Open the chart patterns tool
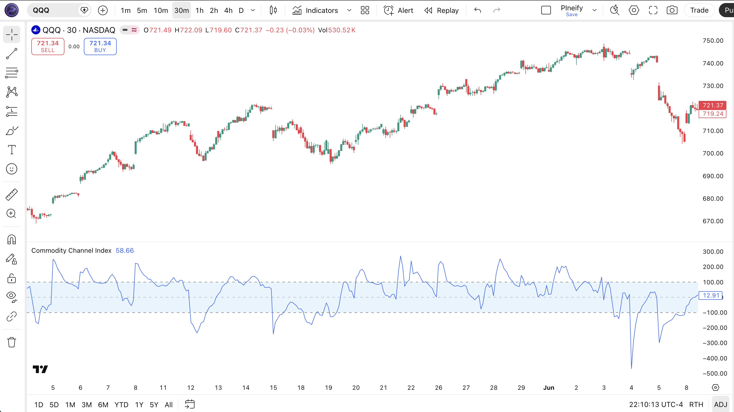The height and width of the screenshot is (412, 734). click(x=12, y=92)
